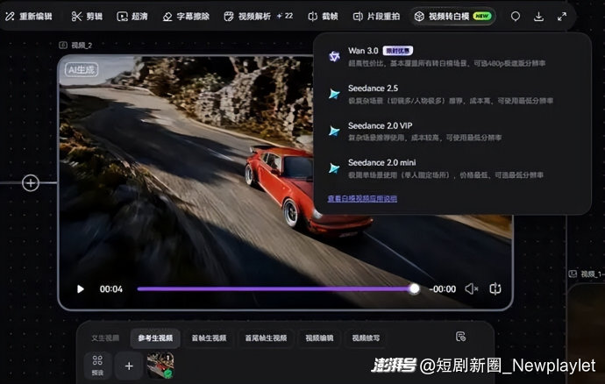Switch to the 首帧生视频 tab

209,338
